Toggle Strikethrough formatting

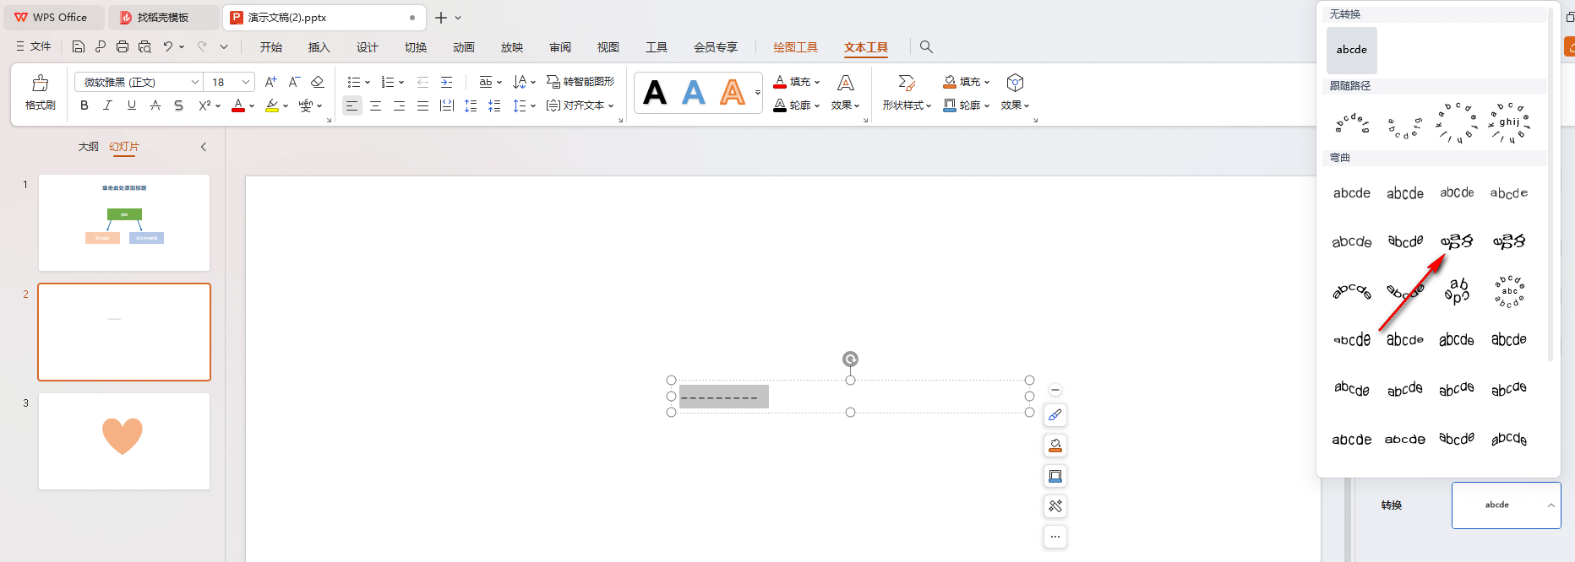coord(155,105)
